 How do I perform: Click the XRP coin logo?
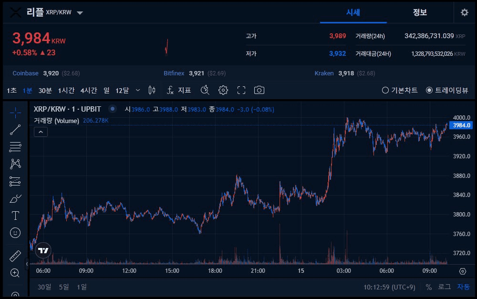point(15,12)
